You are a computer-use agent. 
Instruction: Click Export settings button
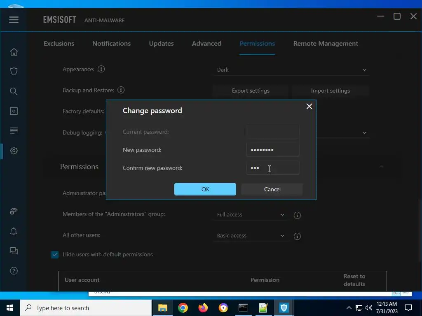(x=251, y=91)
